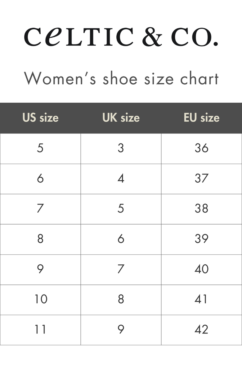This screenshot has width=242, height=372.
Task: Click the Celtic & Co. logo
Action: [121, 37]
